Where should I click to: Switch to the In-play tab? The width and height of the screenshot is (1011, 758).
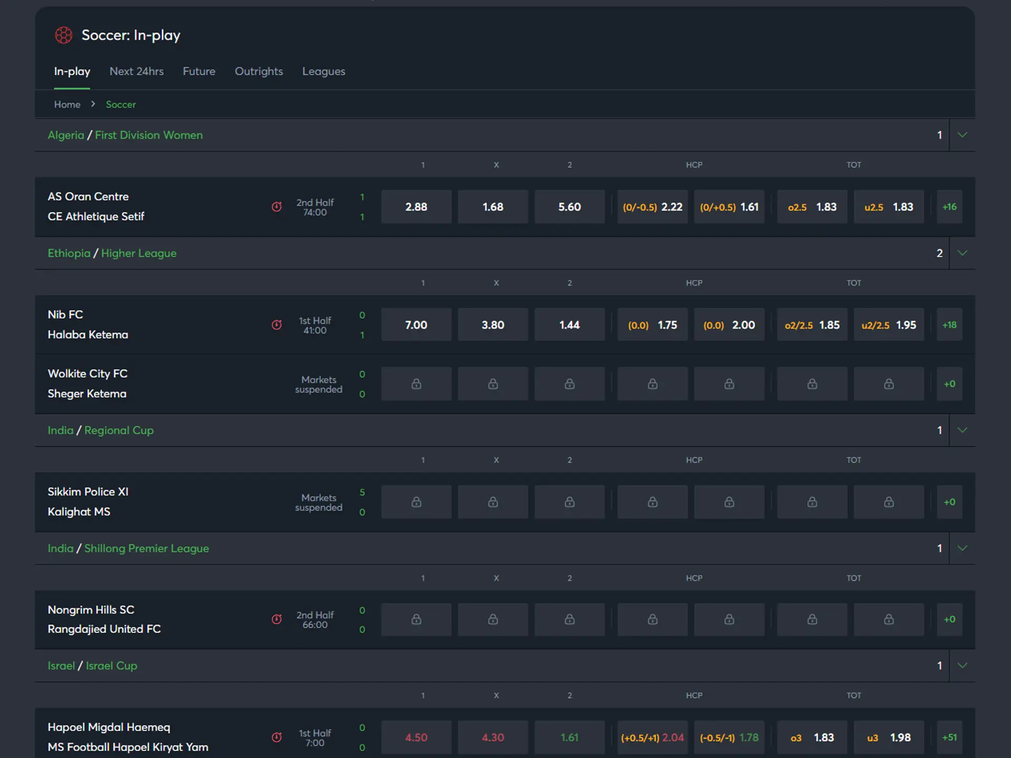click(72, 71)
